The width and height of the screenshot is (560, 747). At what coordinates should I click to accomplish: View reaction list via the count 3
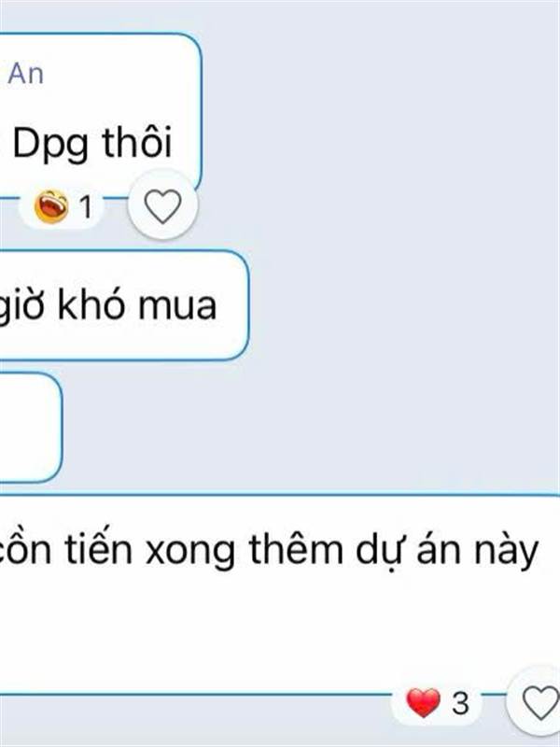(460, 703)
